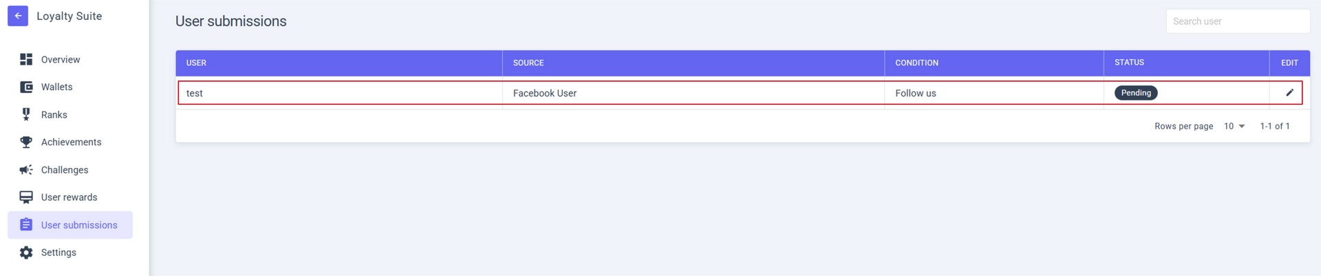The height and width of the screenshot is (276, 1321).
Task: Open the Wallets menu item
Action: pyautogui.click(x=56, y=87)
